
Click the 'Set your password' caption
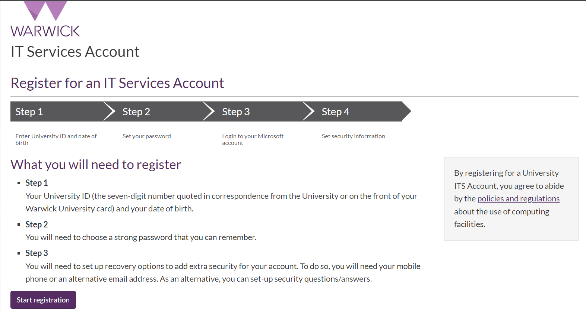(x=146, y=136)
